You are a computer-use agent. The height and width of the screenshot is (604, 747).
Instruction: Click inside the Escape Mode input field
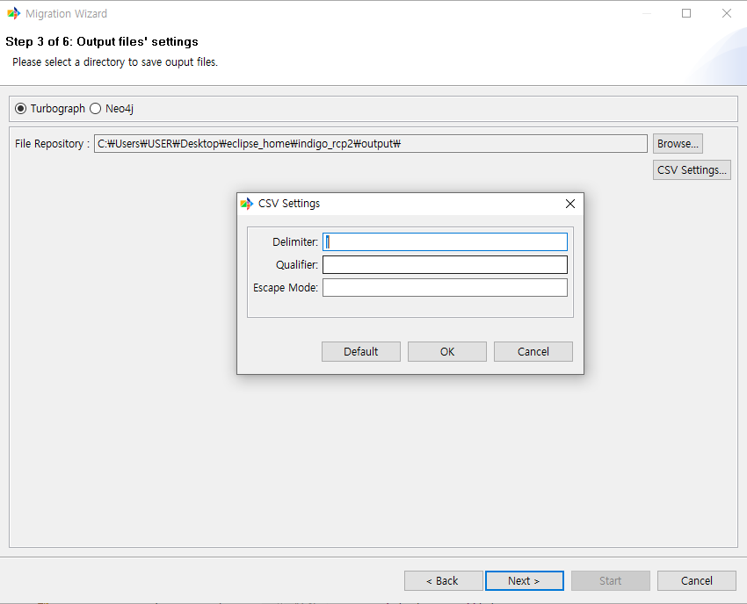click(444, 287)
